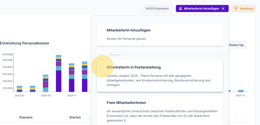260x125 pixels.
Task: Click the lightbulb icon next to Anleitung
Action: (x=236, y=8)
